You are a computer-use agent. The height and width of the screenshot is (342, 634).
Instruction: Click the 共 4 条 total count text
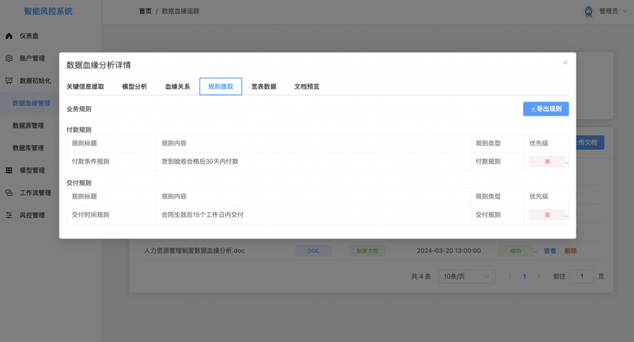coord(421,276)
